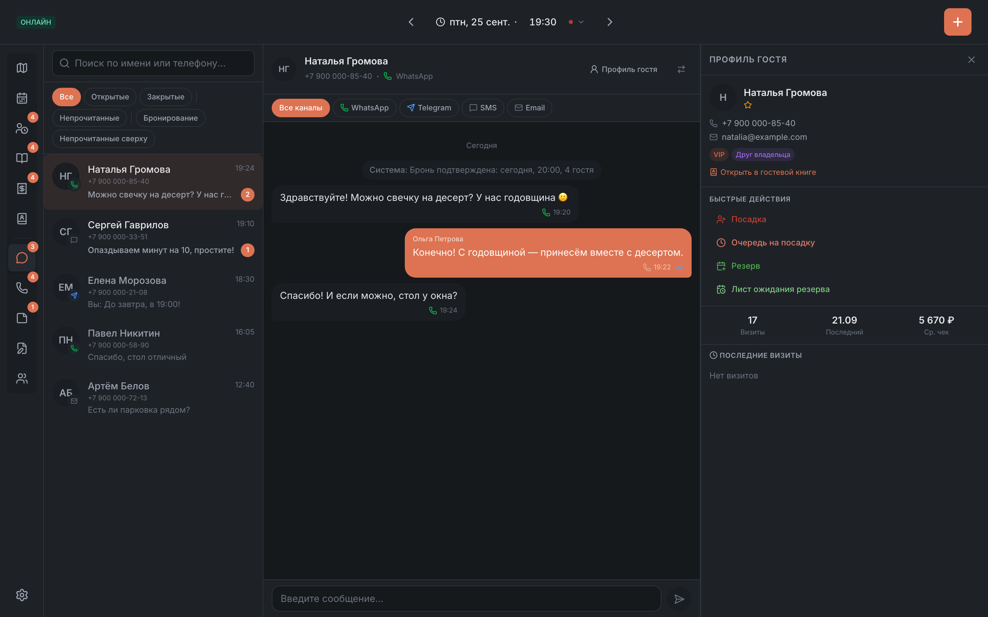Click Очередь на посадку quick action
Image resolution: width=988 pixels, height=617 pixels.
[x=765, y=243]
